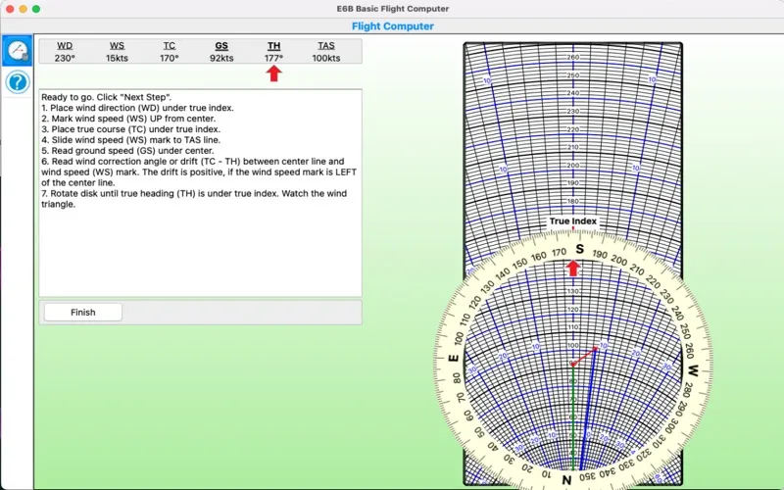Click the Finish button
The width and height of the screenshot is (784, 490).
[83, 312]
